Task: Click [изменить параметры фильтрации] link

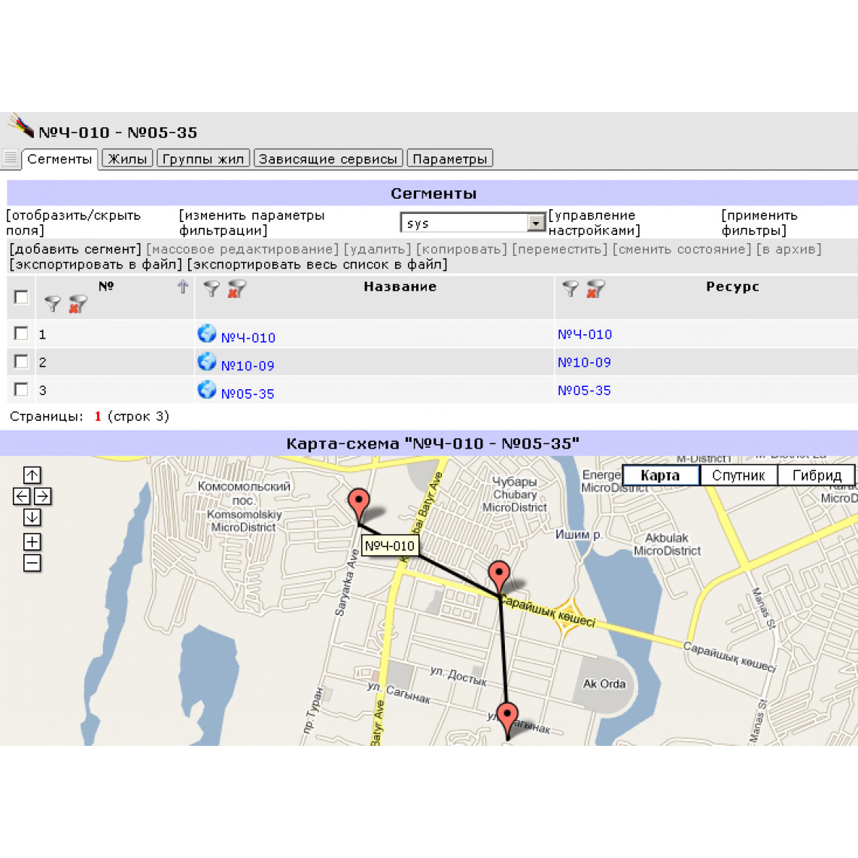Action: 251,223
